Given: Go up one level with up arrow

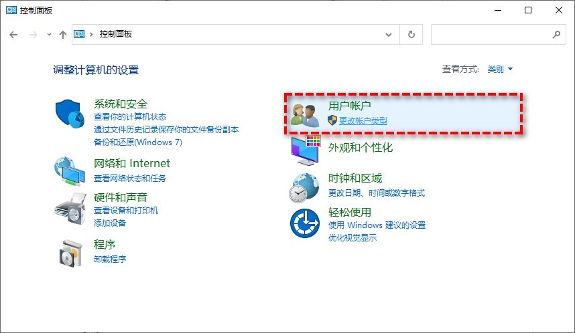Looking at the screenshot, I should click(63, 34).
